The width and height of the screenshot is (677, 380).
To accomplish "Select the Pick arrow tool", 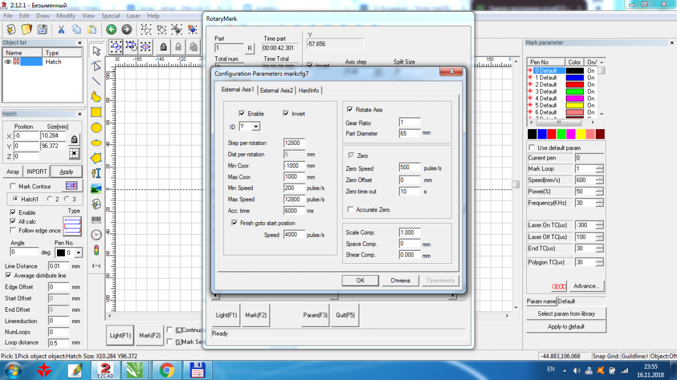I will coord(96,50).
